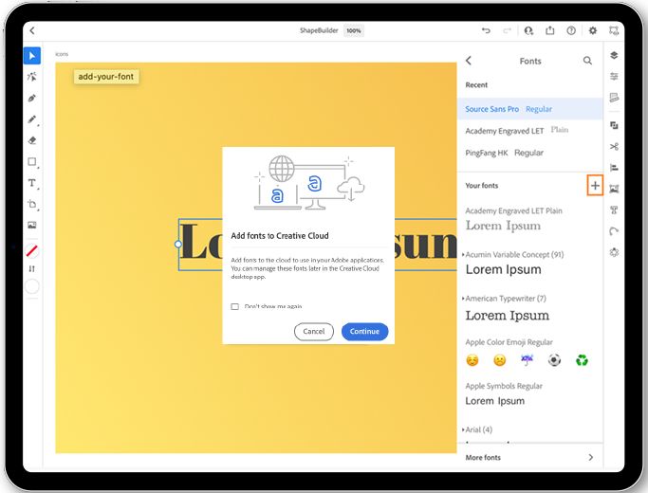Image resolution: width=648 pixels, height=493 pixels.
Task: Open the 100% zoom level control
Action: 354,30
